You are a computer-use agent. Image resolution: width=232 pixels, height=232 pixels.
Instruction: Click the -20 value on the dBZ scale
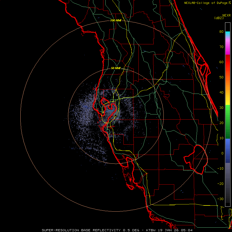pyautogui.click(x=220, y=184)
